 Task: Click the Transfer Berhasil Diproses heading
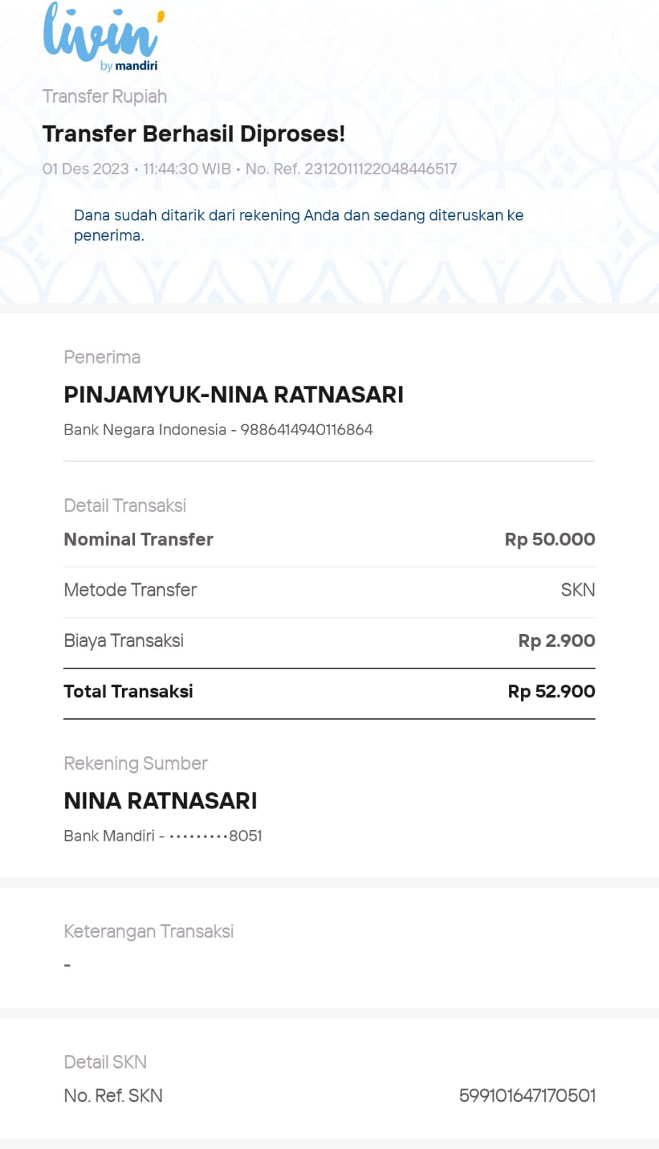193,134
